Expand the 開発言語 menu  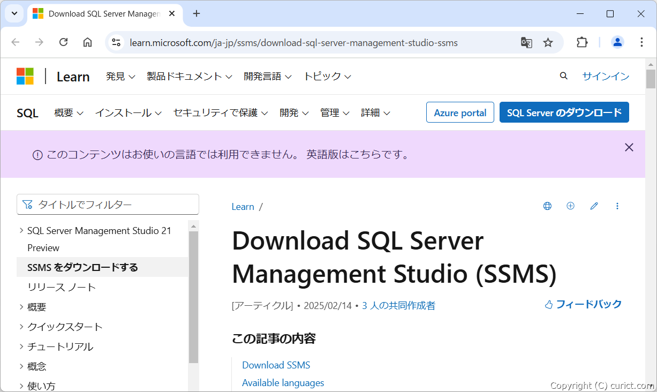click(268, 77)
